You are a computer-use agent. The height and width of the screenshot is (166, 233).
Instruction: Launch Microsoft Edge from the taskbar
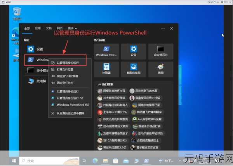click(x=95, y=161)
